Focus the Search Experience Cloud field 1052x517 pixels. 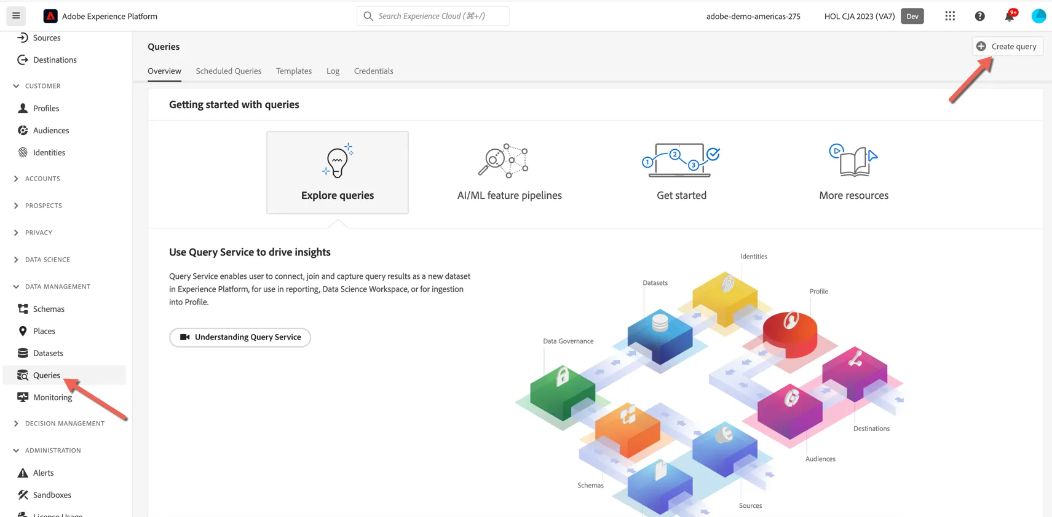(x=433, y=16)
